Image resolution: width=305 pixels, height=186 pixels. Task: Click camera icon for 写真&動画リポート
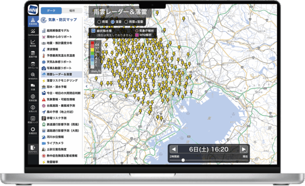coord(44,68)
